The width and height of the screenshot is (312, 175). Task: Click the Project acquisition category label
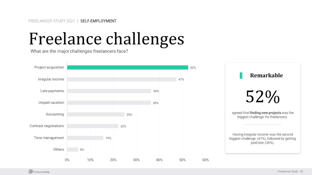coord(49,67)
